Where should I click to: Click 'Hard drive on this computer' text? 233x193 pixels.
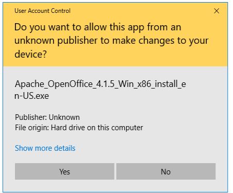coord(97,128)
